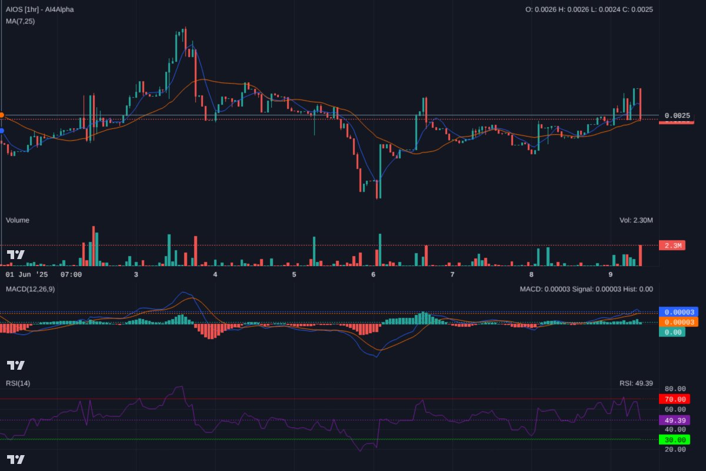Image resolution: width=706 pixels, height=471 pixels.
Task: Click the TradingView logo in the Volume pane
Action: (x=15, y=255)
